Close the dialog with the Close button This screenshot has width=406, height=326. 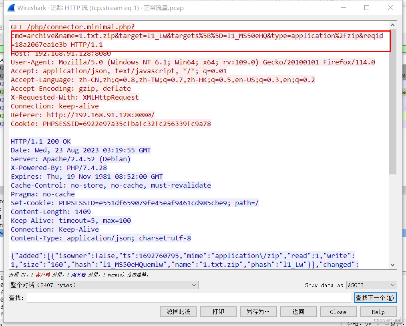[338, 311]
